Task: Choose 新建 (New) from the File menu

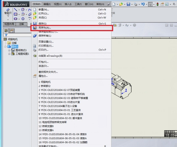Action: click(x=44, y=9)
